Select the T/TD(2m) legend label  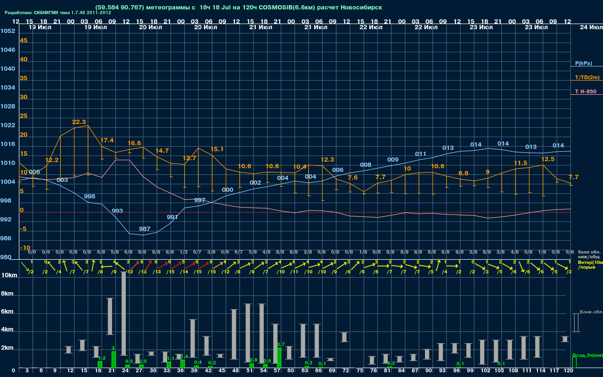[587, 77]
